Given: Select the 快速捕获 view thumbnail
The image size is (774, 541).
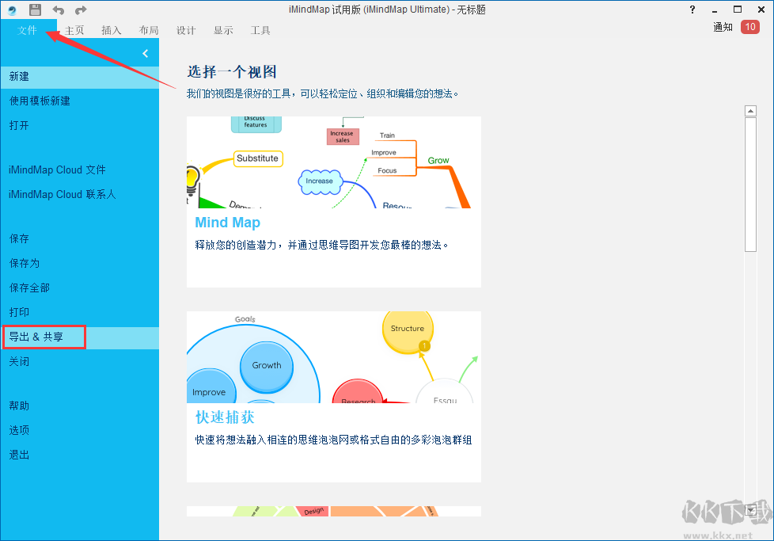Looking at the screenshot, I should coord(333,396).
